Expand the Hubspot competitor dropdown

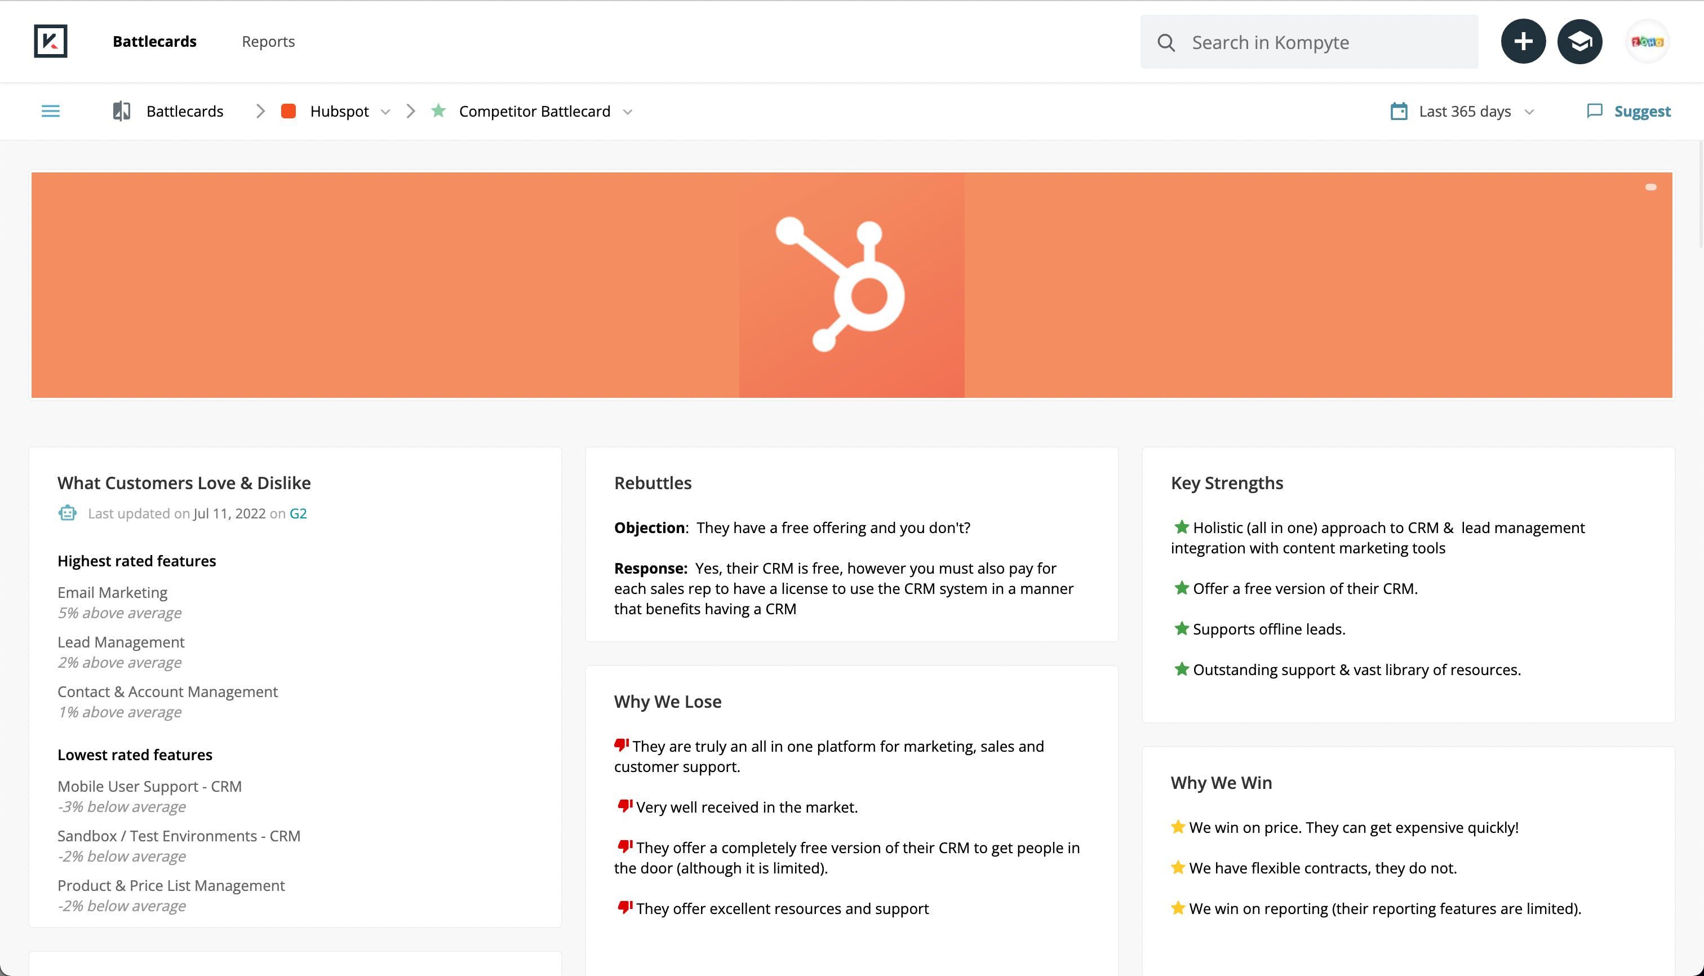(x=385, y=112)
